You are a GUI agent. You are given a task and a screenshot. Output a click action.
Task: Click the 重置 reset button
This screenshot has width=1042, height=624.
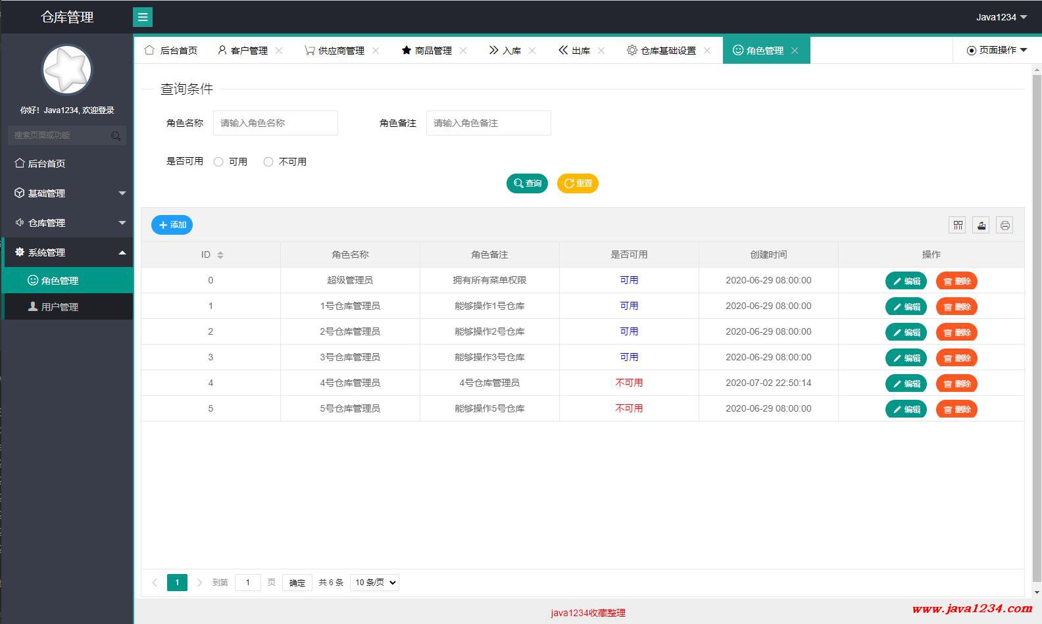[x=578, y=183]
